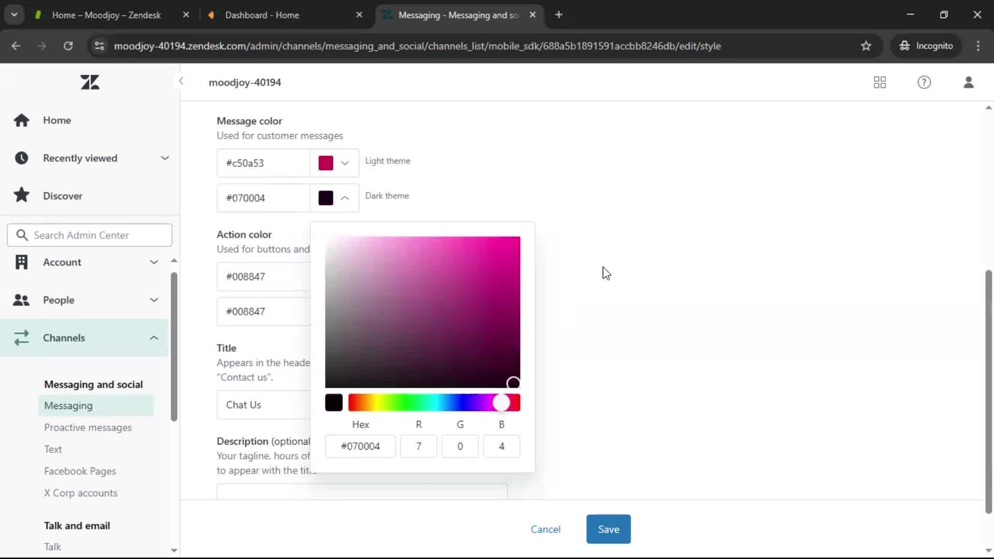Open X Corp accounts in sidebar

pos(80,493)
